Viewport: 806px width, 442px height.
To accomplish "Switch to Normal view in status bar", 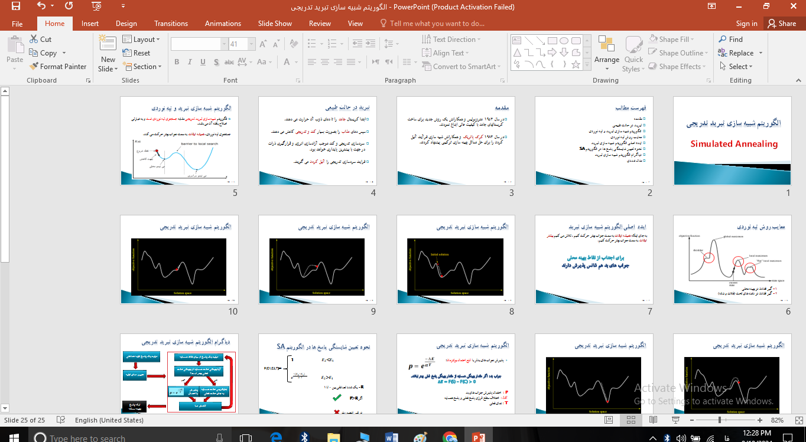I will 609,420.
